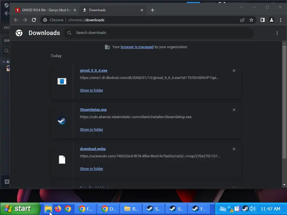
Task: Switch to the GMOD 9.0.4 file tab
Action: coord(46,10)
